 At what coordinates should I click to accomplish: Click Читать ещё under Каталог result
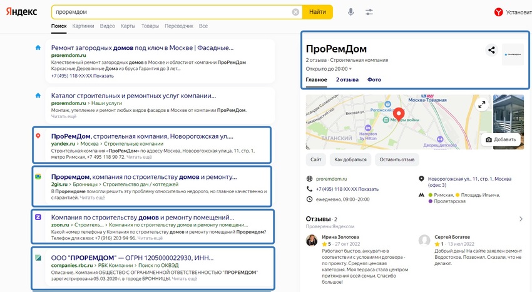[x=64, y=117]
